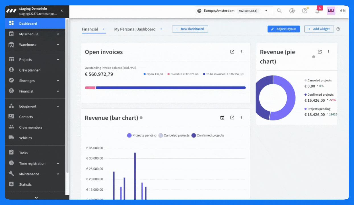Viewport: 354px width, 205px height.
Task: Open Open invoices widget in new window
Action: [232, 52]
